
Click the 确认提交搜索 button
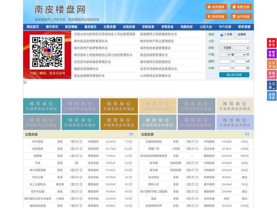[234, 75]
